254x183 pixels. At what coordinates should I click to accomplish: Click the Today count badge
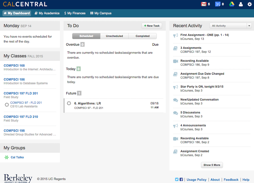click(78, 69)
